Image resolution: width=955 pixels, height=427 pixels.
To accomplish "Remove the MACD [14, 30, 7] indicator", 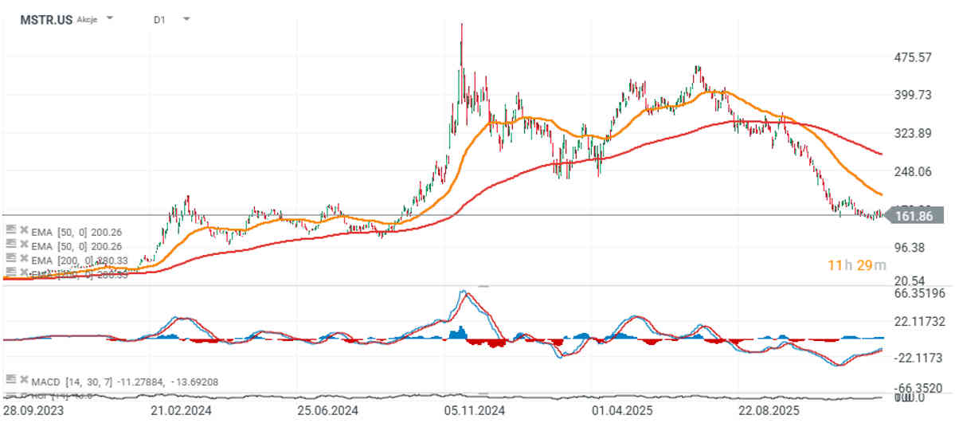I will pyautogui.click(x=23, y=380).
